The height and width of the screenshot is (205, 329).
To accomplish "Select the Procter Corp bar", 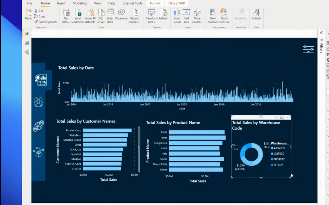I will (x=107, y=130).
